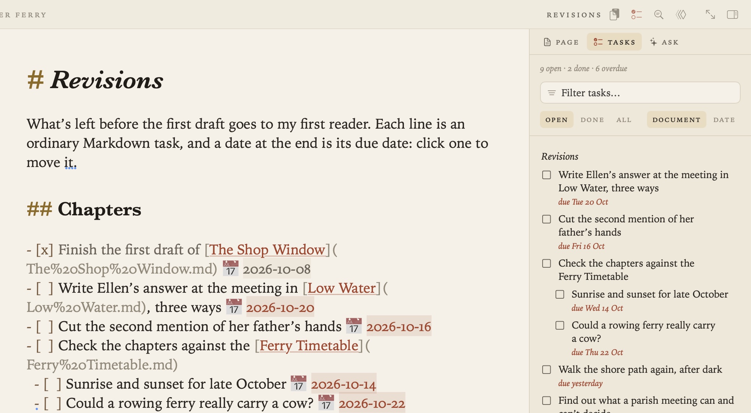
Task: Check off Sunrise and sunset subtask
Action: [x=560, y=294]
